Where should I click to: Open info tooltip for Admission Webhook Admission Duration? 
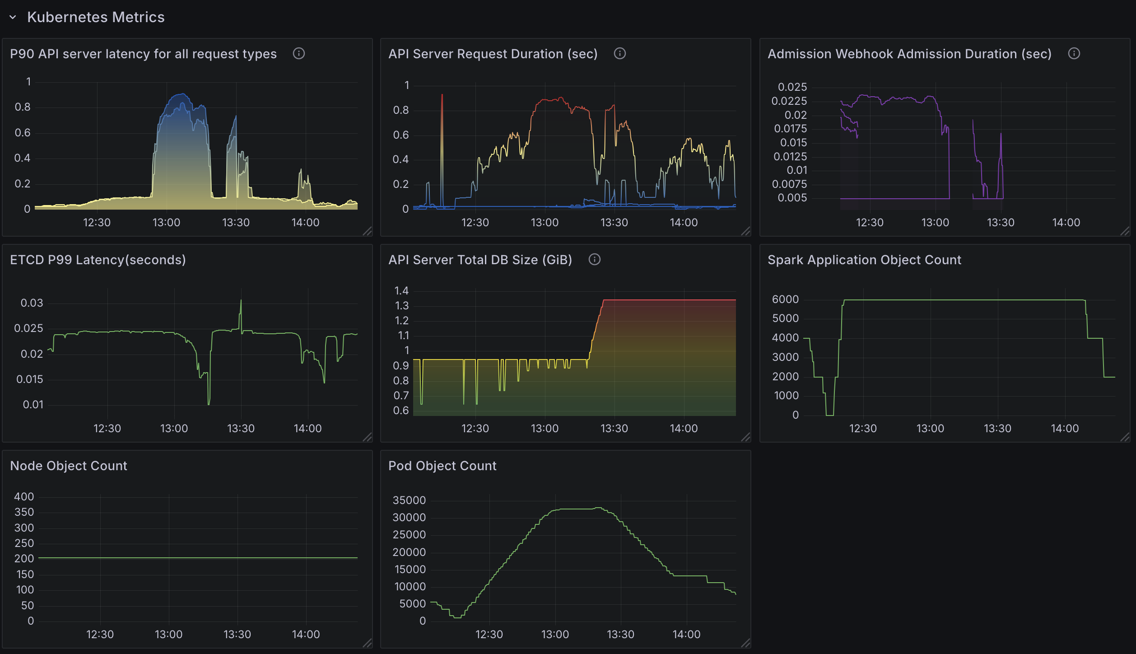[1074, 53]
